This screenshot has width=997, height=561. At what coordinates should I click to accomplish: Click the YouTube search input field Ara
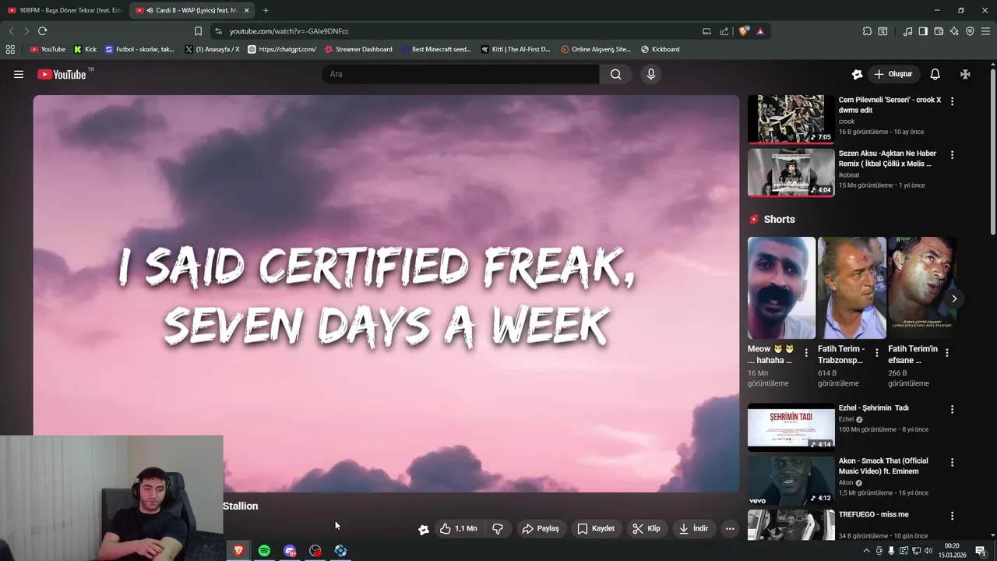(x=460, y=74)
